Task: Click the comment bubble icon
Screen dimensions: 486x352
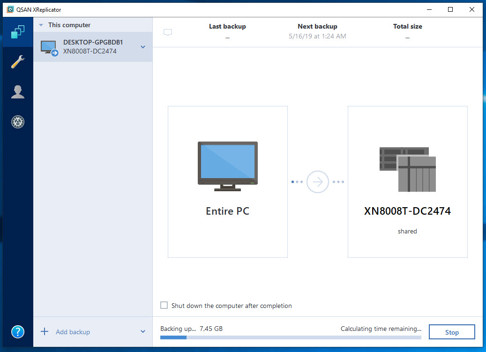Action: [168, 32]
